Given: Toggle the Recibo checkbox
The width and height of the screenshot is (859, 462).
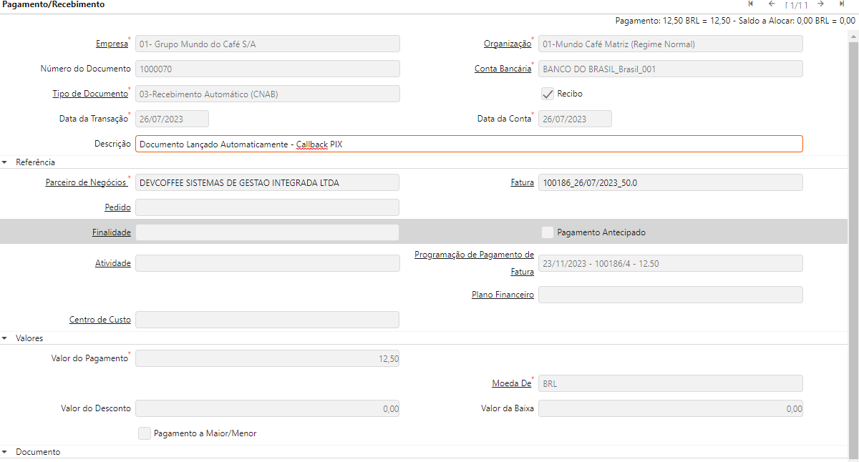Looking at the screenshot, I should click(x=548, y=94).
